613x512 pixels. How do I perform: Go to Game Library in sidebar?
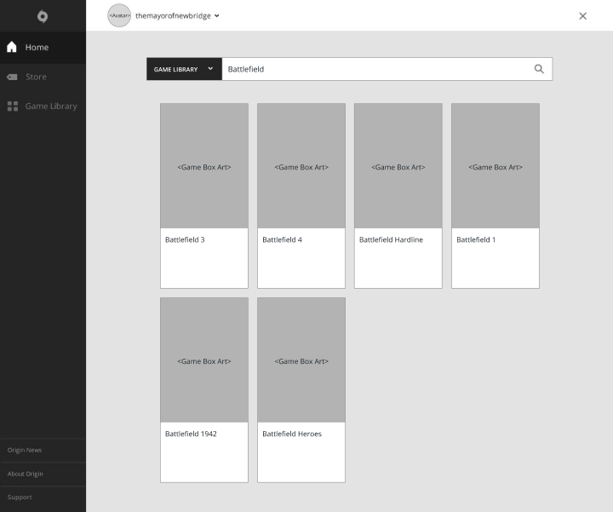(51, 106)
